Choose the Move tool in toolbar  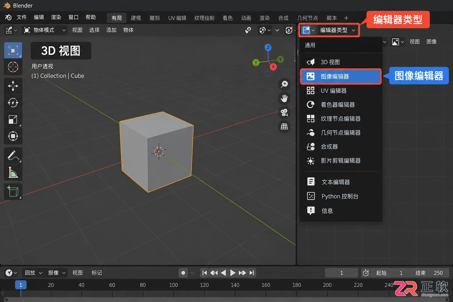[x=13, y=86]
